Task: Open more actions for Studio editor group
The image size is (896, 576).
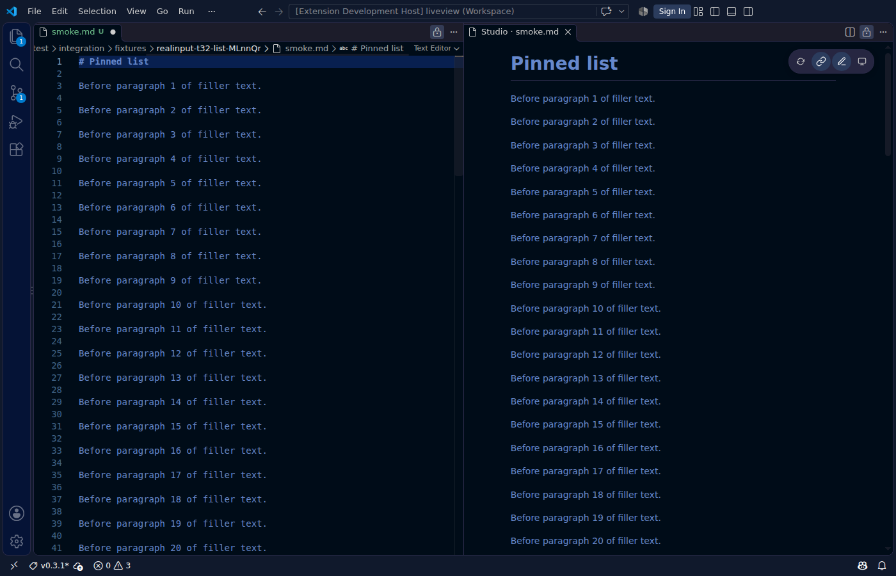Action: tap(883, 31)
